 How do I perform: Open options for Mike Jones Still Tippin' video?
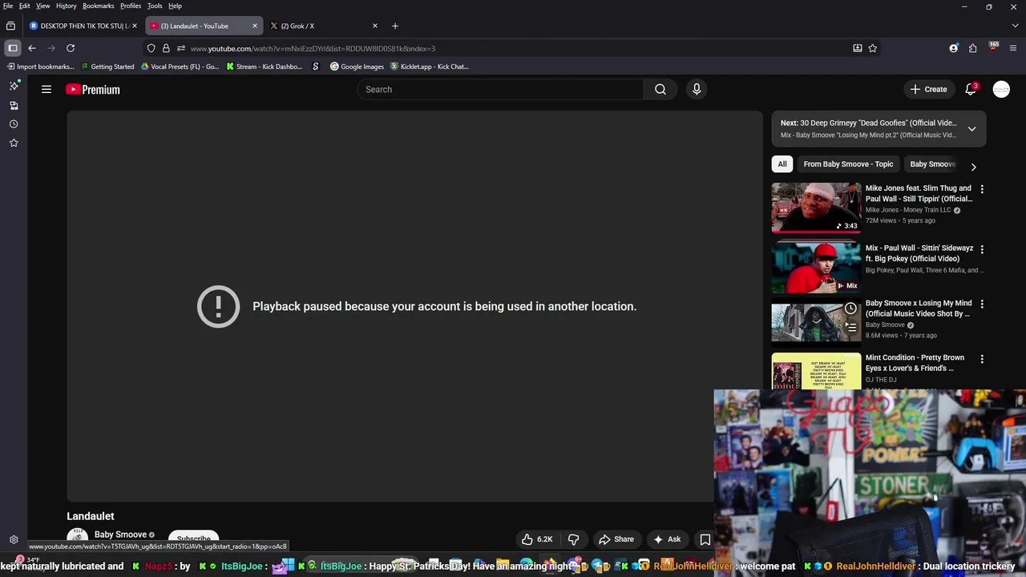click(982, 189)
